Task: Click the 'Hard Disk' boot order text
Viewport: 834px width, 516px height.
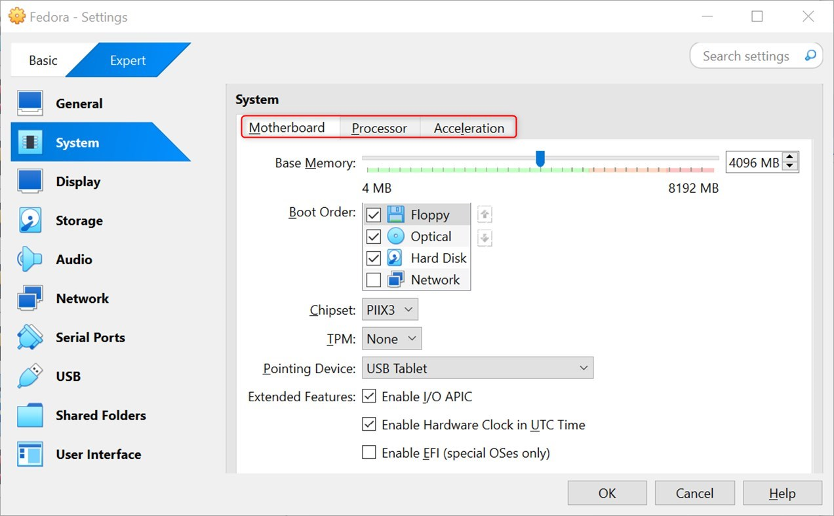Action: pyautogui.click(x=439, y=258)
